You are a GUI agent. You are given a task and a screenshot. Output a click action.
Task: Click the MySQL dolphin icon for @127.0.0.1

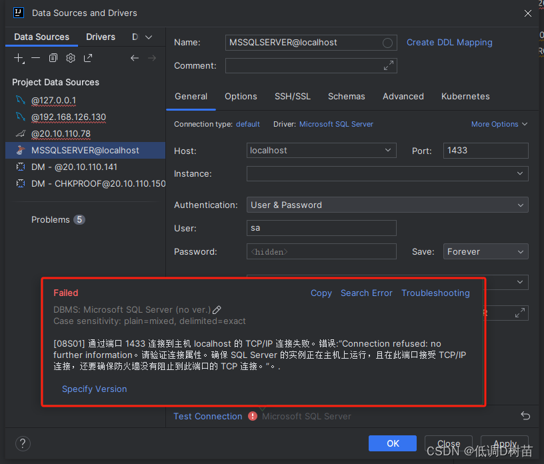tap(19, 101)
